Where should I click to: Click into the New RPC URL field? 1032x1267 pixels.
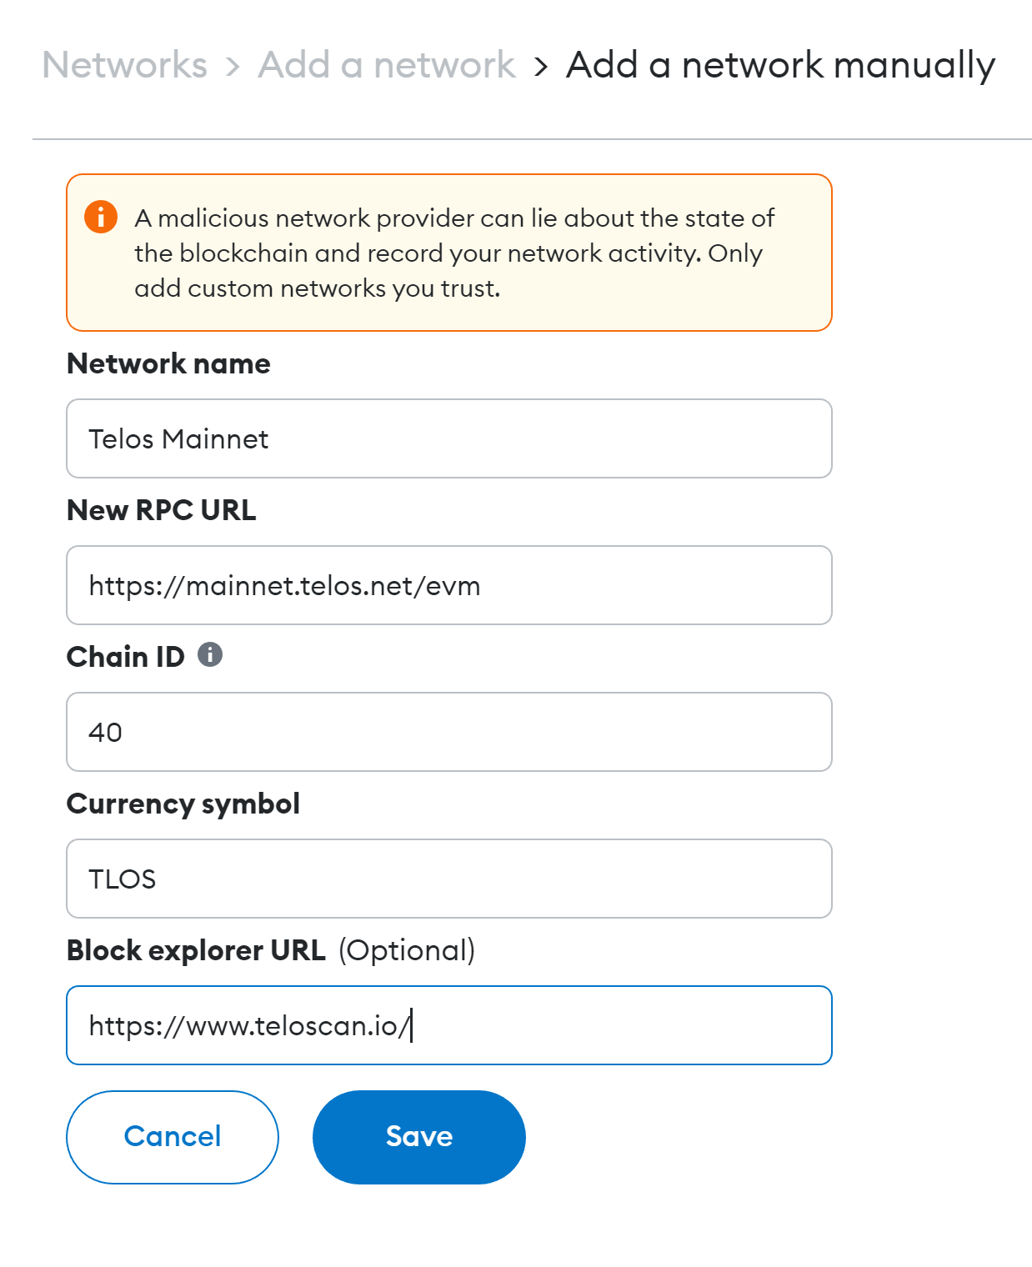click(x=448, y=585)
